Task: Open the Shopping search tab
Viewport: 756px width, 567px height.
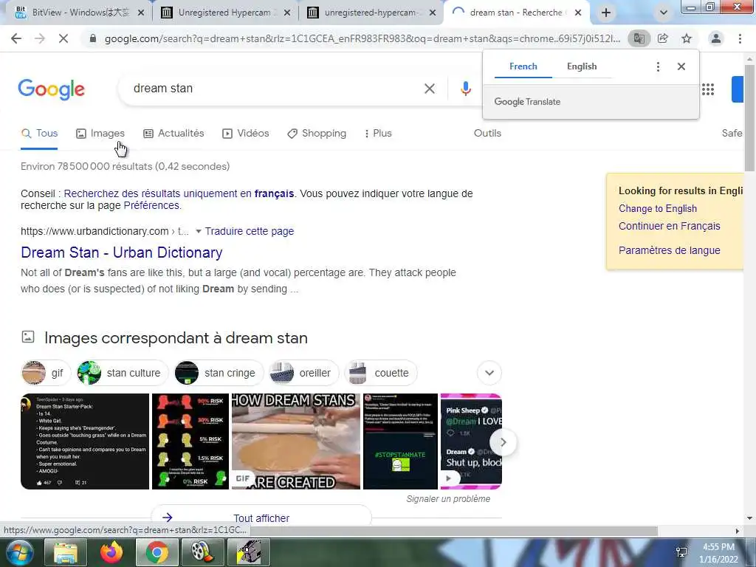Action: click(316, 134)
